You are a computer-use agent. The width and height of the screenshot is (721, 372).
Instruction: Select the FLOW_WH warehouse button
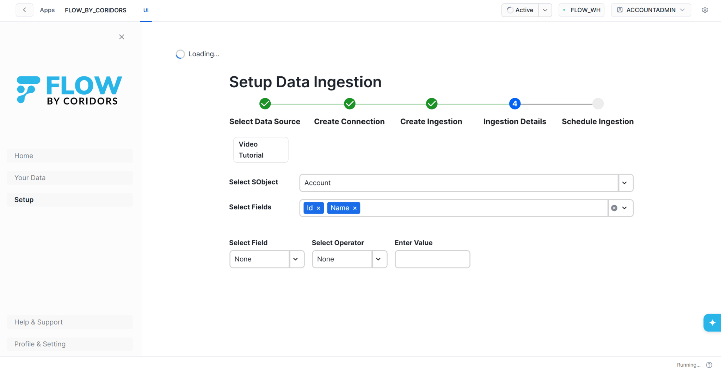[581, 10]
